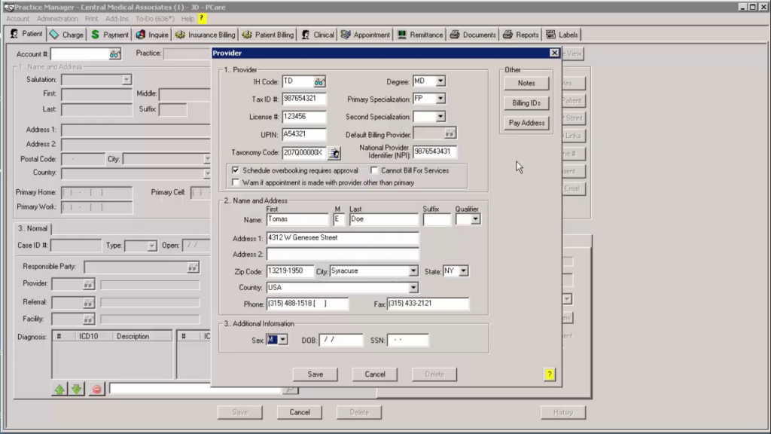
Task: Click the Documents printer icon
Action: [455, 35]
